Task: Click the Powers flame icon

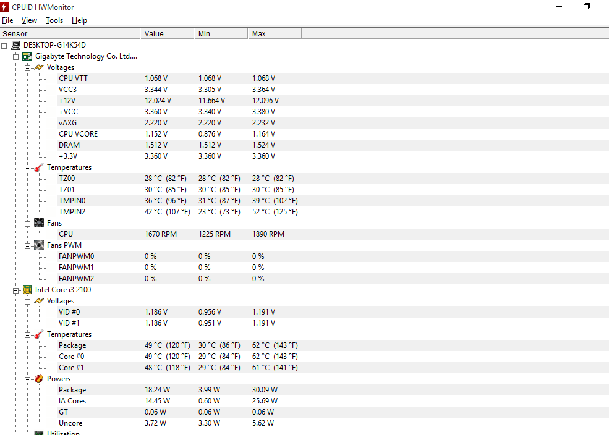Action: (x=39, y=379)
